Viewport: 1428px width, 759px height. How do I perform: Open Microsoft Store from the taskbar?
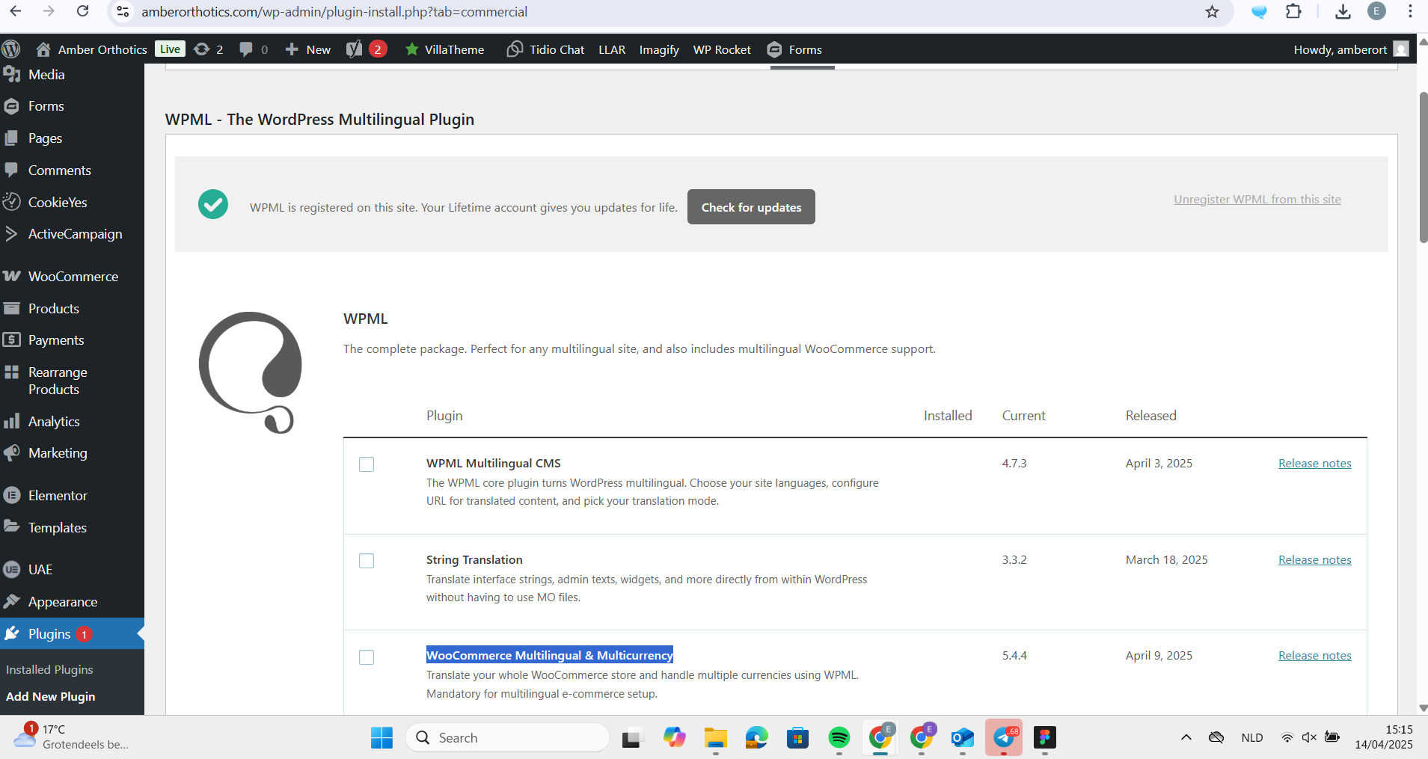tap(798, 738)
